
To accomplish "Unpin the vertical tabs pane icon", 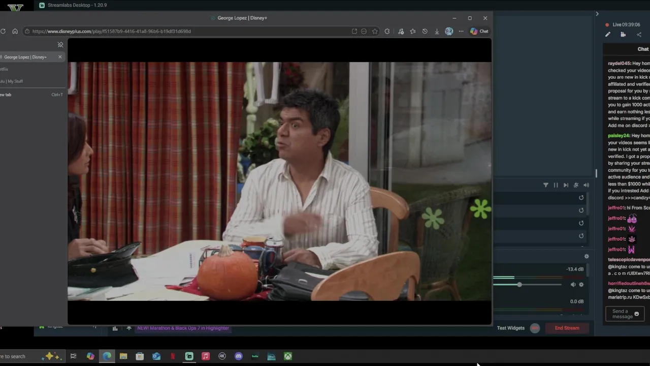I will [x=60, y=45].
